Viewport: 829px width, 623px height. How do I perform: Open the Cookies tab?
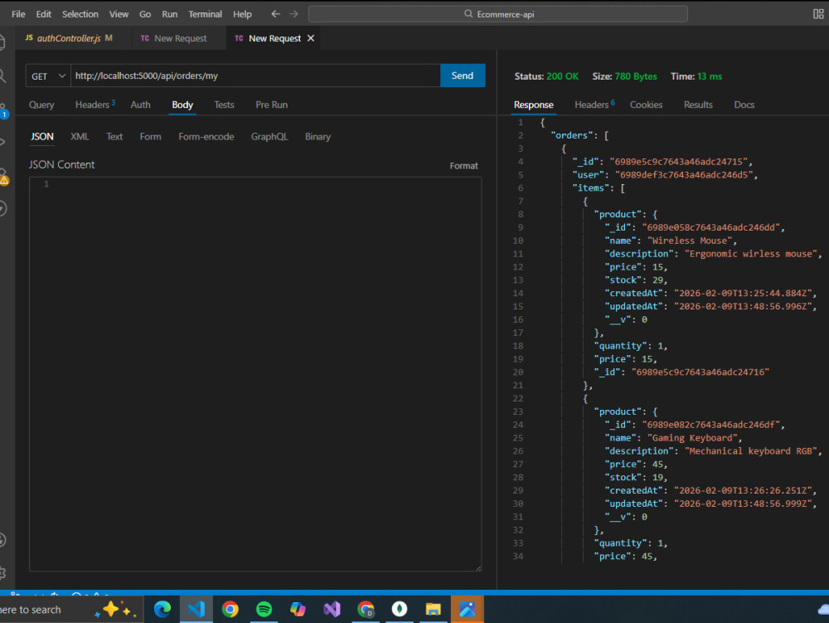coord(646,105)
